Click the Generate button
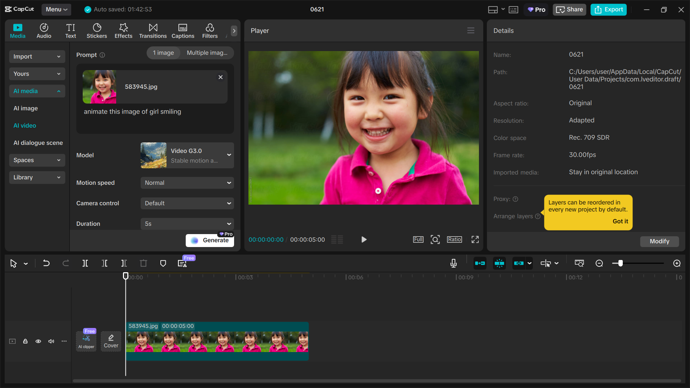The height and width of the screenshot is (388, 690). [210, 240]
